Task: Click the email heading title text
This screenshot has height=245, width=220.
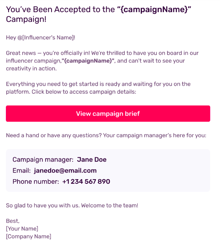Action: point(99,14)
